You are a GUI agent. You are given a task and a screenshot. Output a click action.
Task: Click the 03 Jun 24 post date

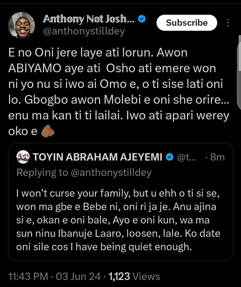point(79,276)
